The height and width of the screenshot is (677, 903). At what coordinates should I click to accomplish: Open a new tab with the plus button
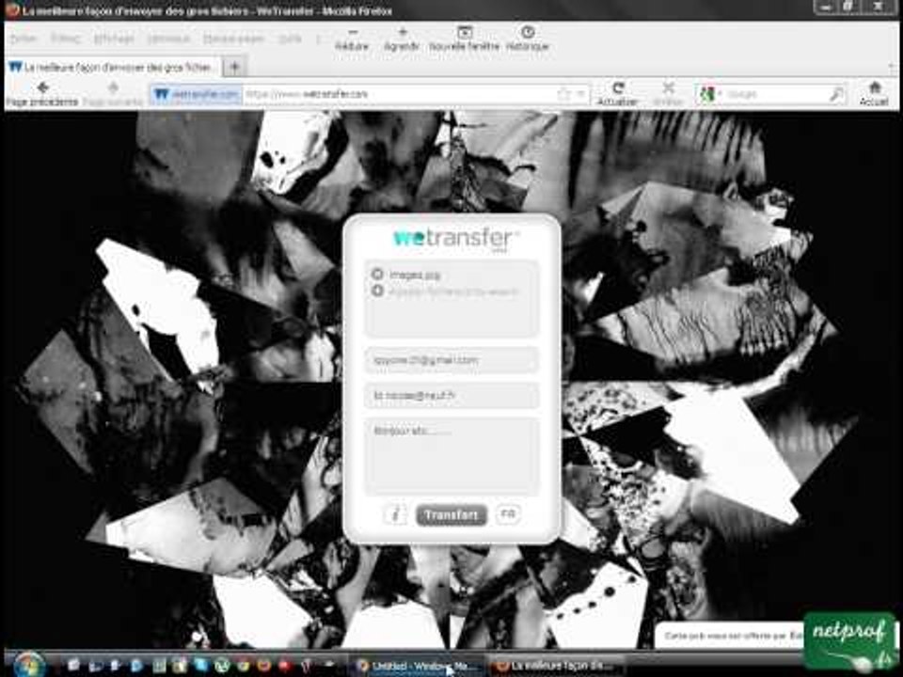(234, 68)
